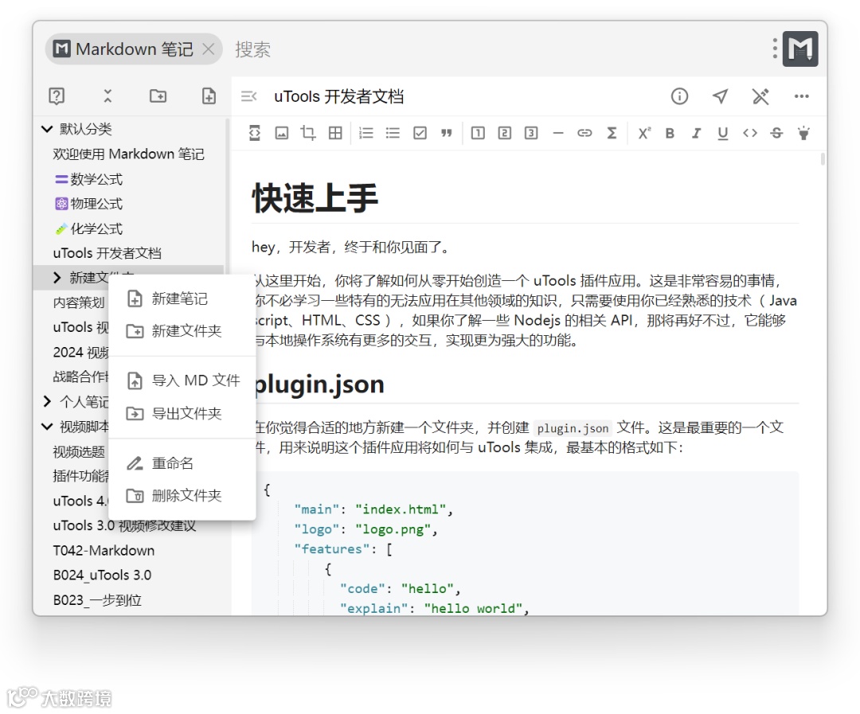860x714 pixels.
Task: Insert an unordered bullet list
Action: (393, 133)
